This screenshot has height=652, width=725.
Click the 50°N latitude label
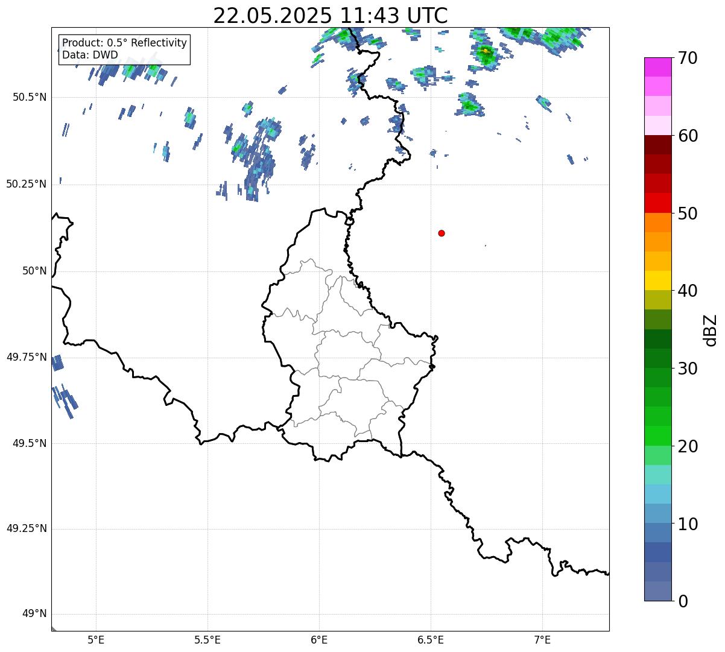[34, 271]
